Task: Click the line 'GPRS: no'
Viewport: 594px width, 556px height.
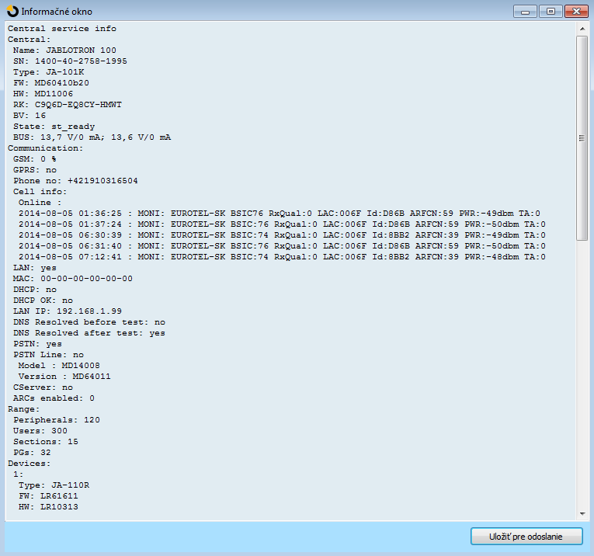Action: point(35,170)
